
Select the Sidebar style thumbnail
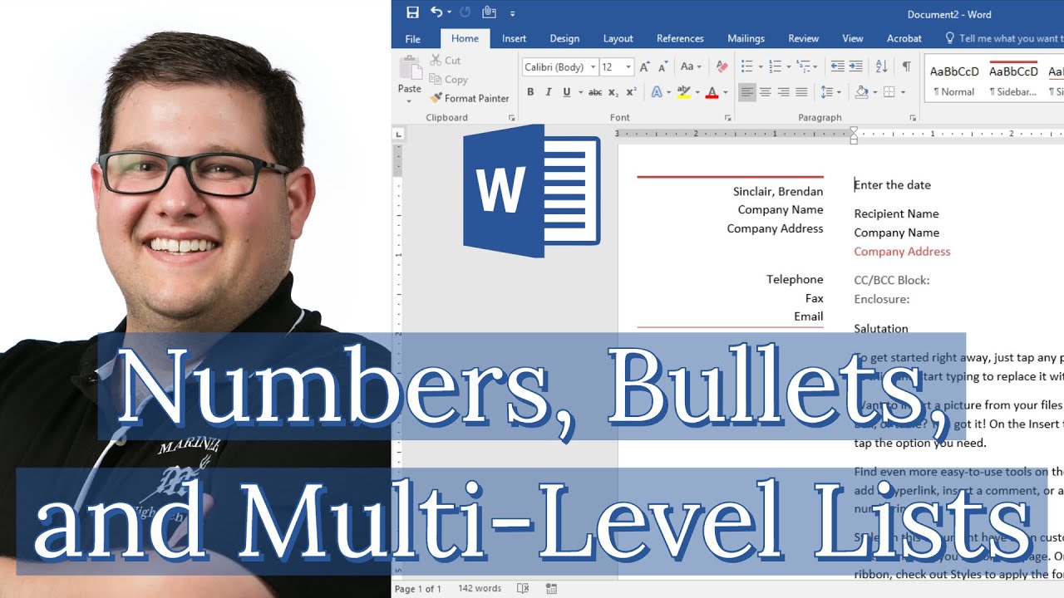pyautogui.click(x=1013, y=81)
